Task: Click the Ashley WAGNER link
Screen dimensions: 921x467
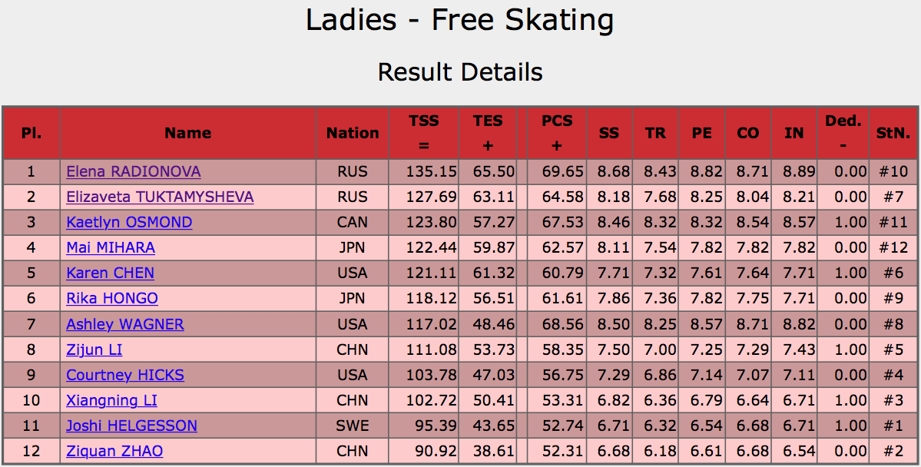Action: (x=125, y=324)
